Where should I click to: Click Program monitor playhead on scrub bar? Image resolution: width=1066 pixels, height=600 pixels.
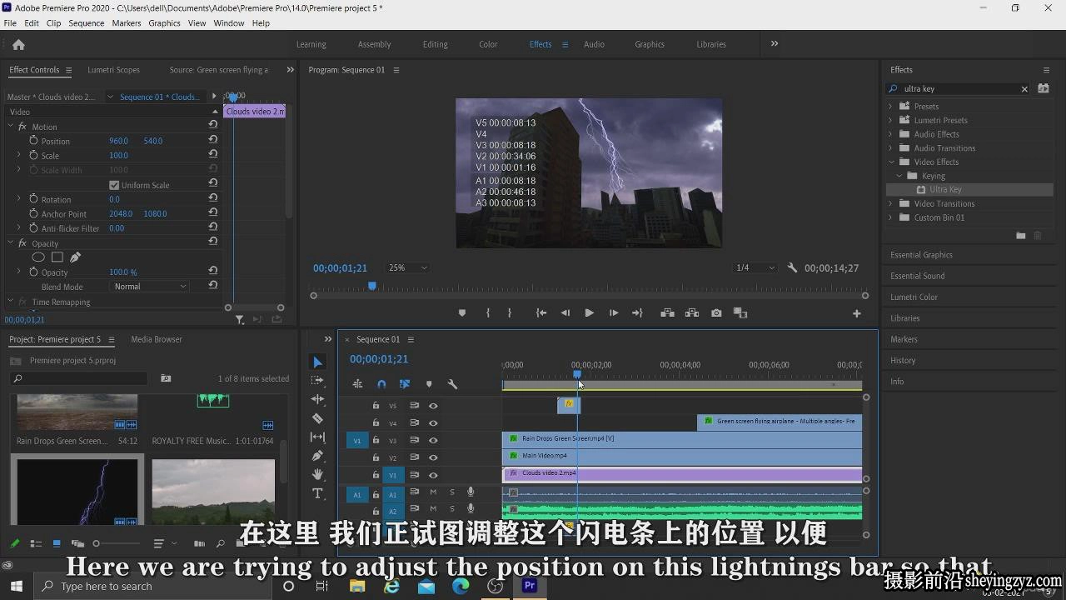372,287
